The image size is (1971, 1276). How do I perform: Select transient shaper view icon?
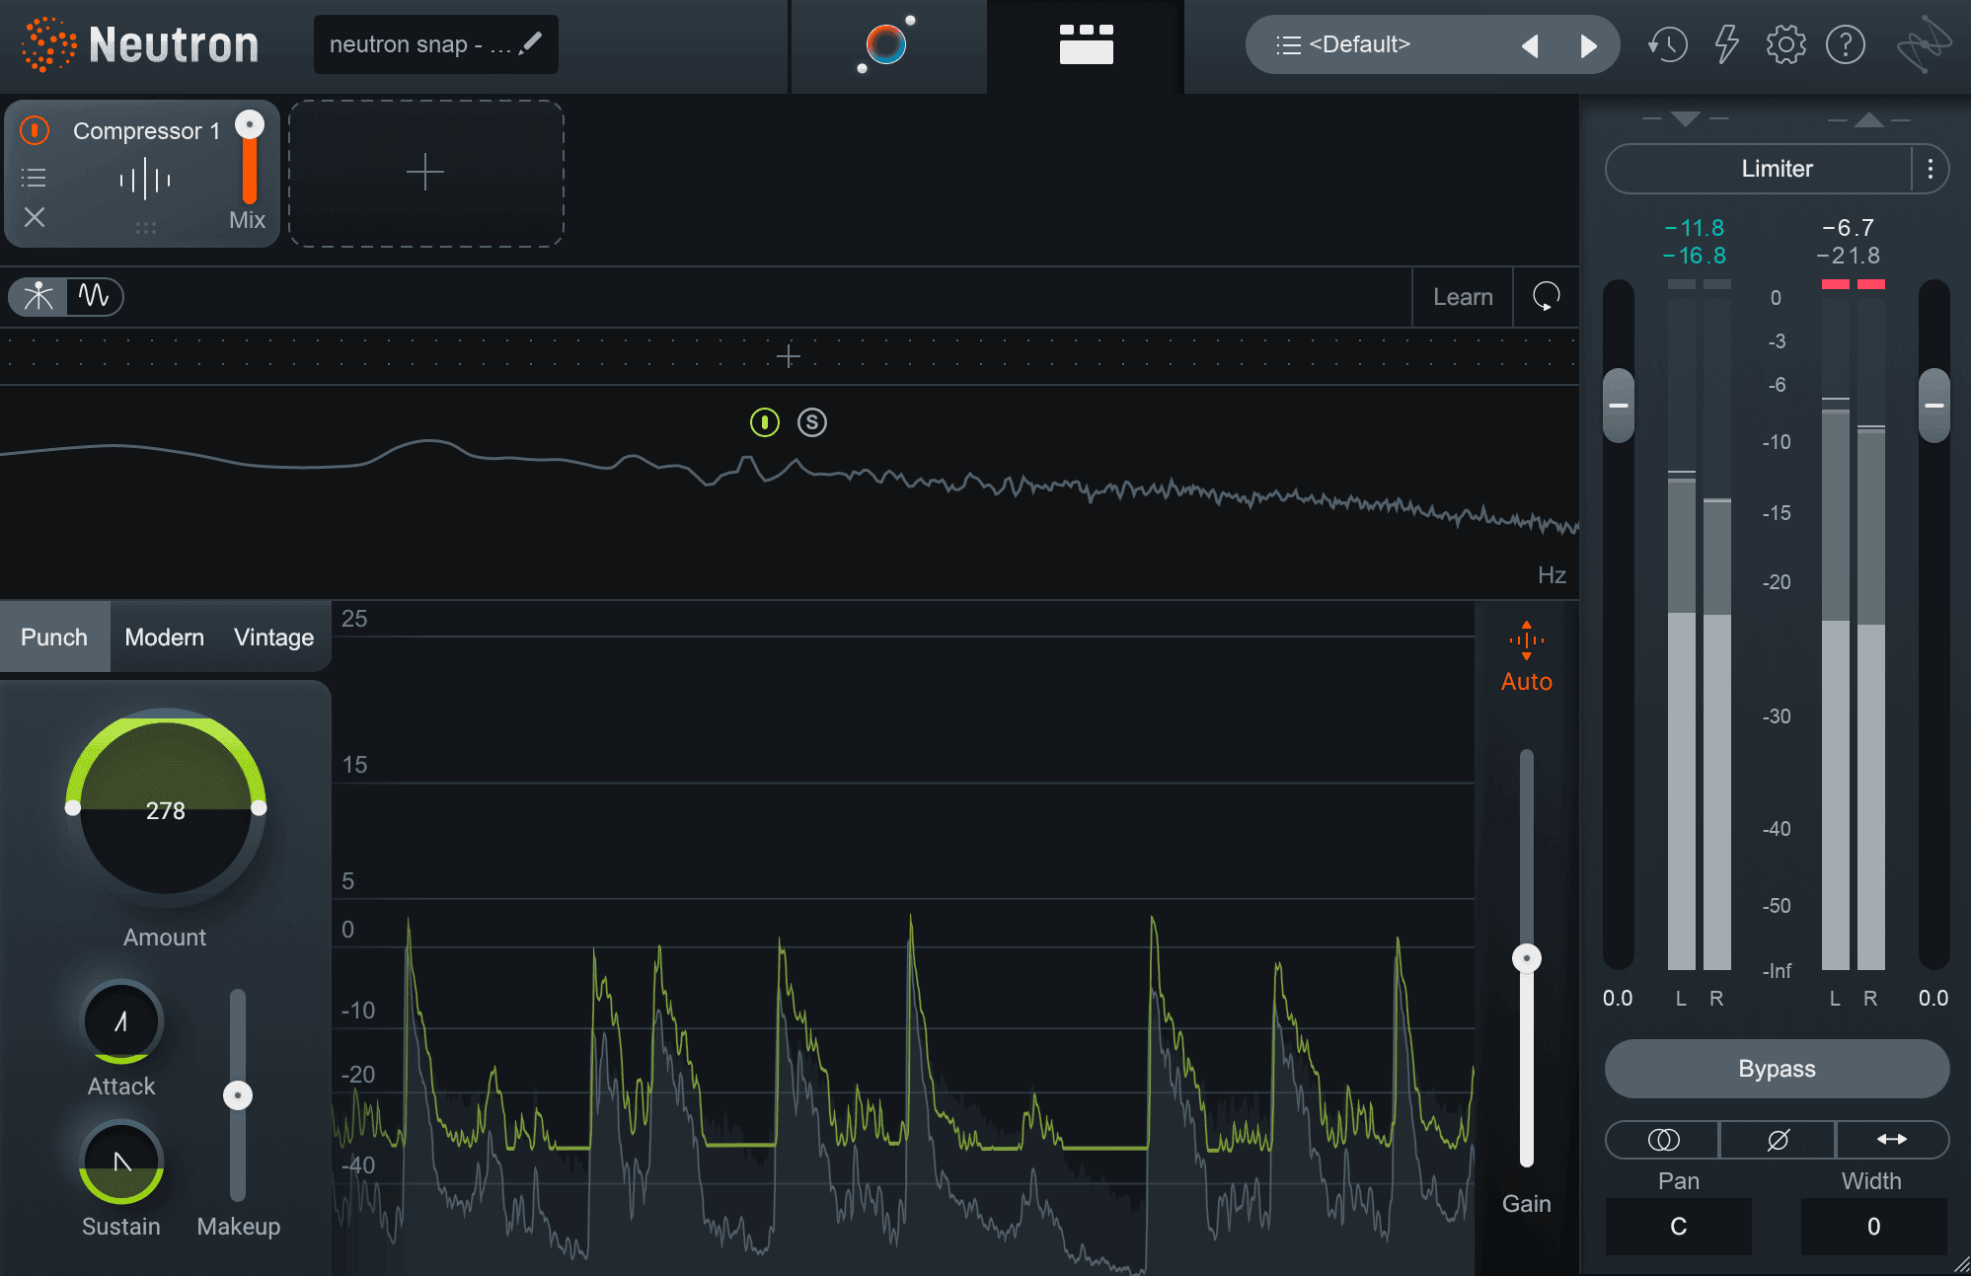coord(38,296)
